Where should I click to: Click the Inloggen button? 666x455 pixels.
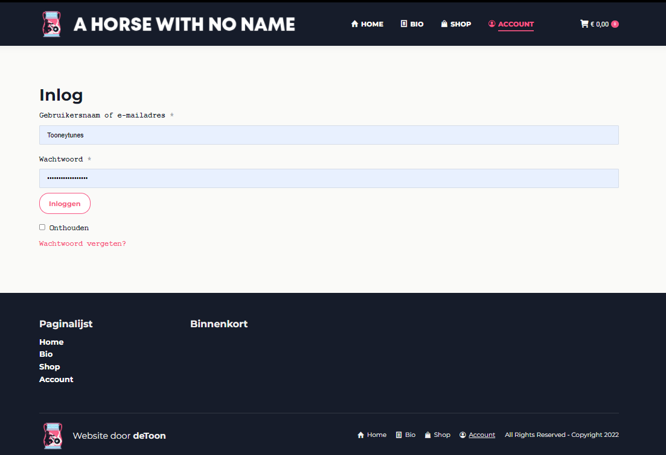pyautogui.click(x=65, y=204)
